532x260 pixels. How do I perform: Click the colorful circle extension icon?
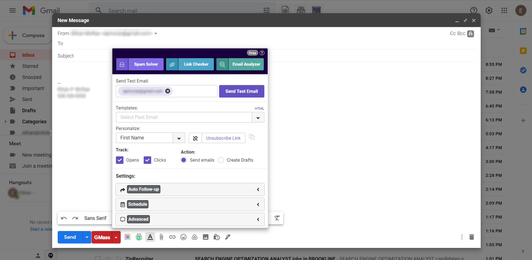click(128, 237)
